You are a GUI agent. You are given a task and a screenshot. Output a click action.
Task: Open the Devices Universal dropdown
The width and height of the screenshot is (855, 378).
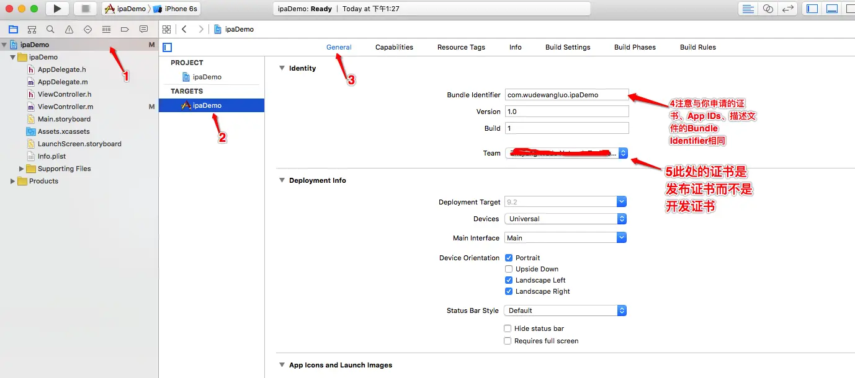point(566,219)
